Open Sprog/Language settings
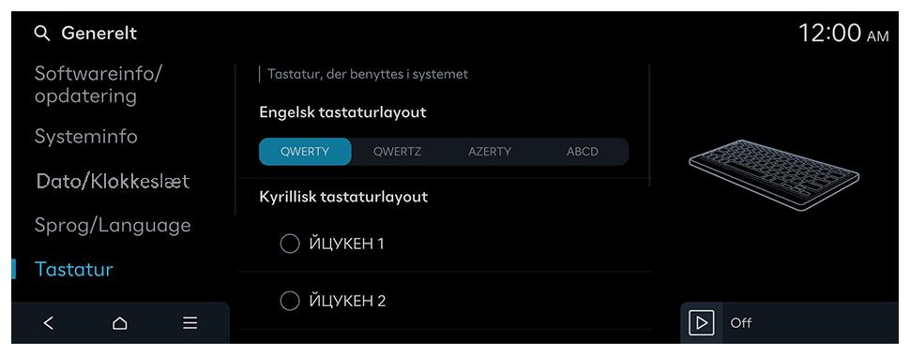 (113, 226)
